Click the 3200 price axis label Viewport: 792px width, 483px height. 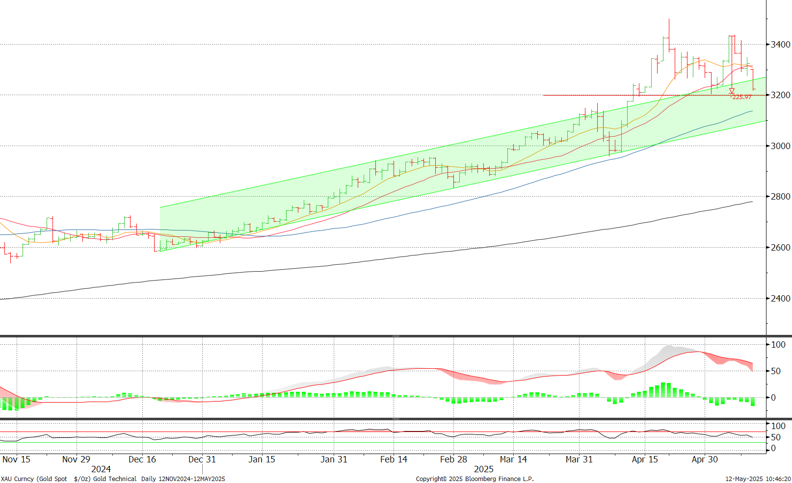tap(781, 95)
